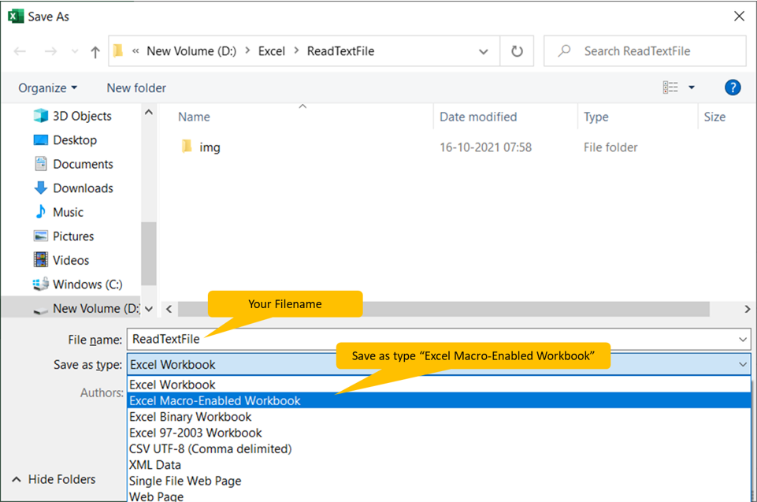Close the Save As dialog
The height and width of the screenshot is (502, 757).
[x=739, y=17]
